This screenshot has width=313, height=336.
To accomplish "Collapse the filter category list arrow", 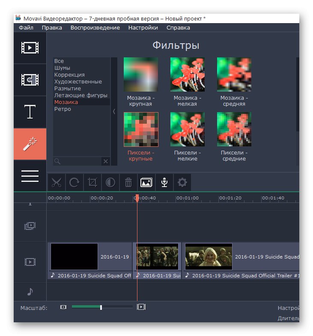I will (114, 111).
